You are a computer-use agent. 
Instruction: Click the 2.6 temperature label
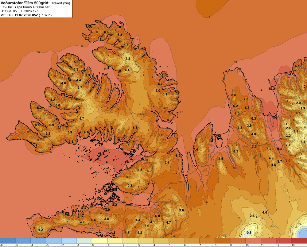288,128
